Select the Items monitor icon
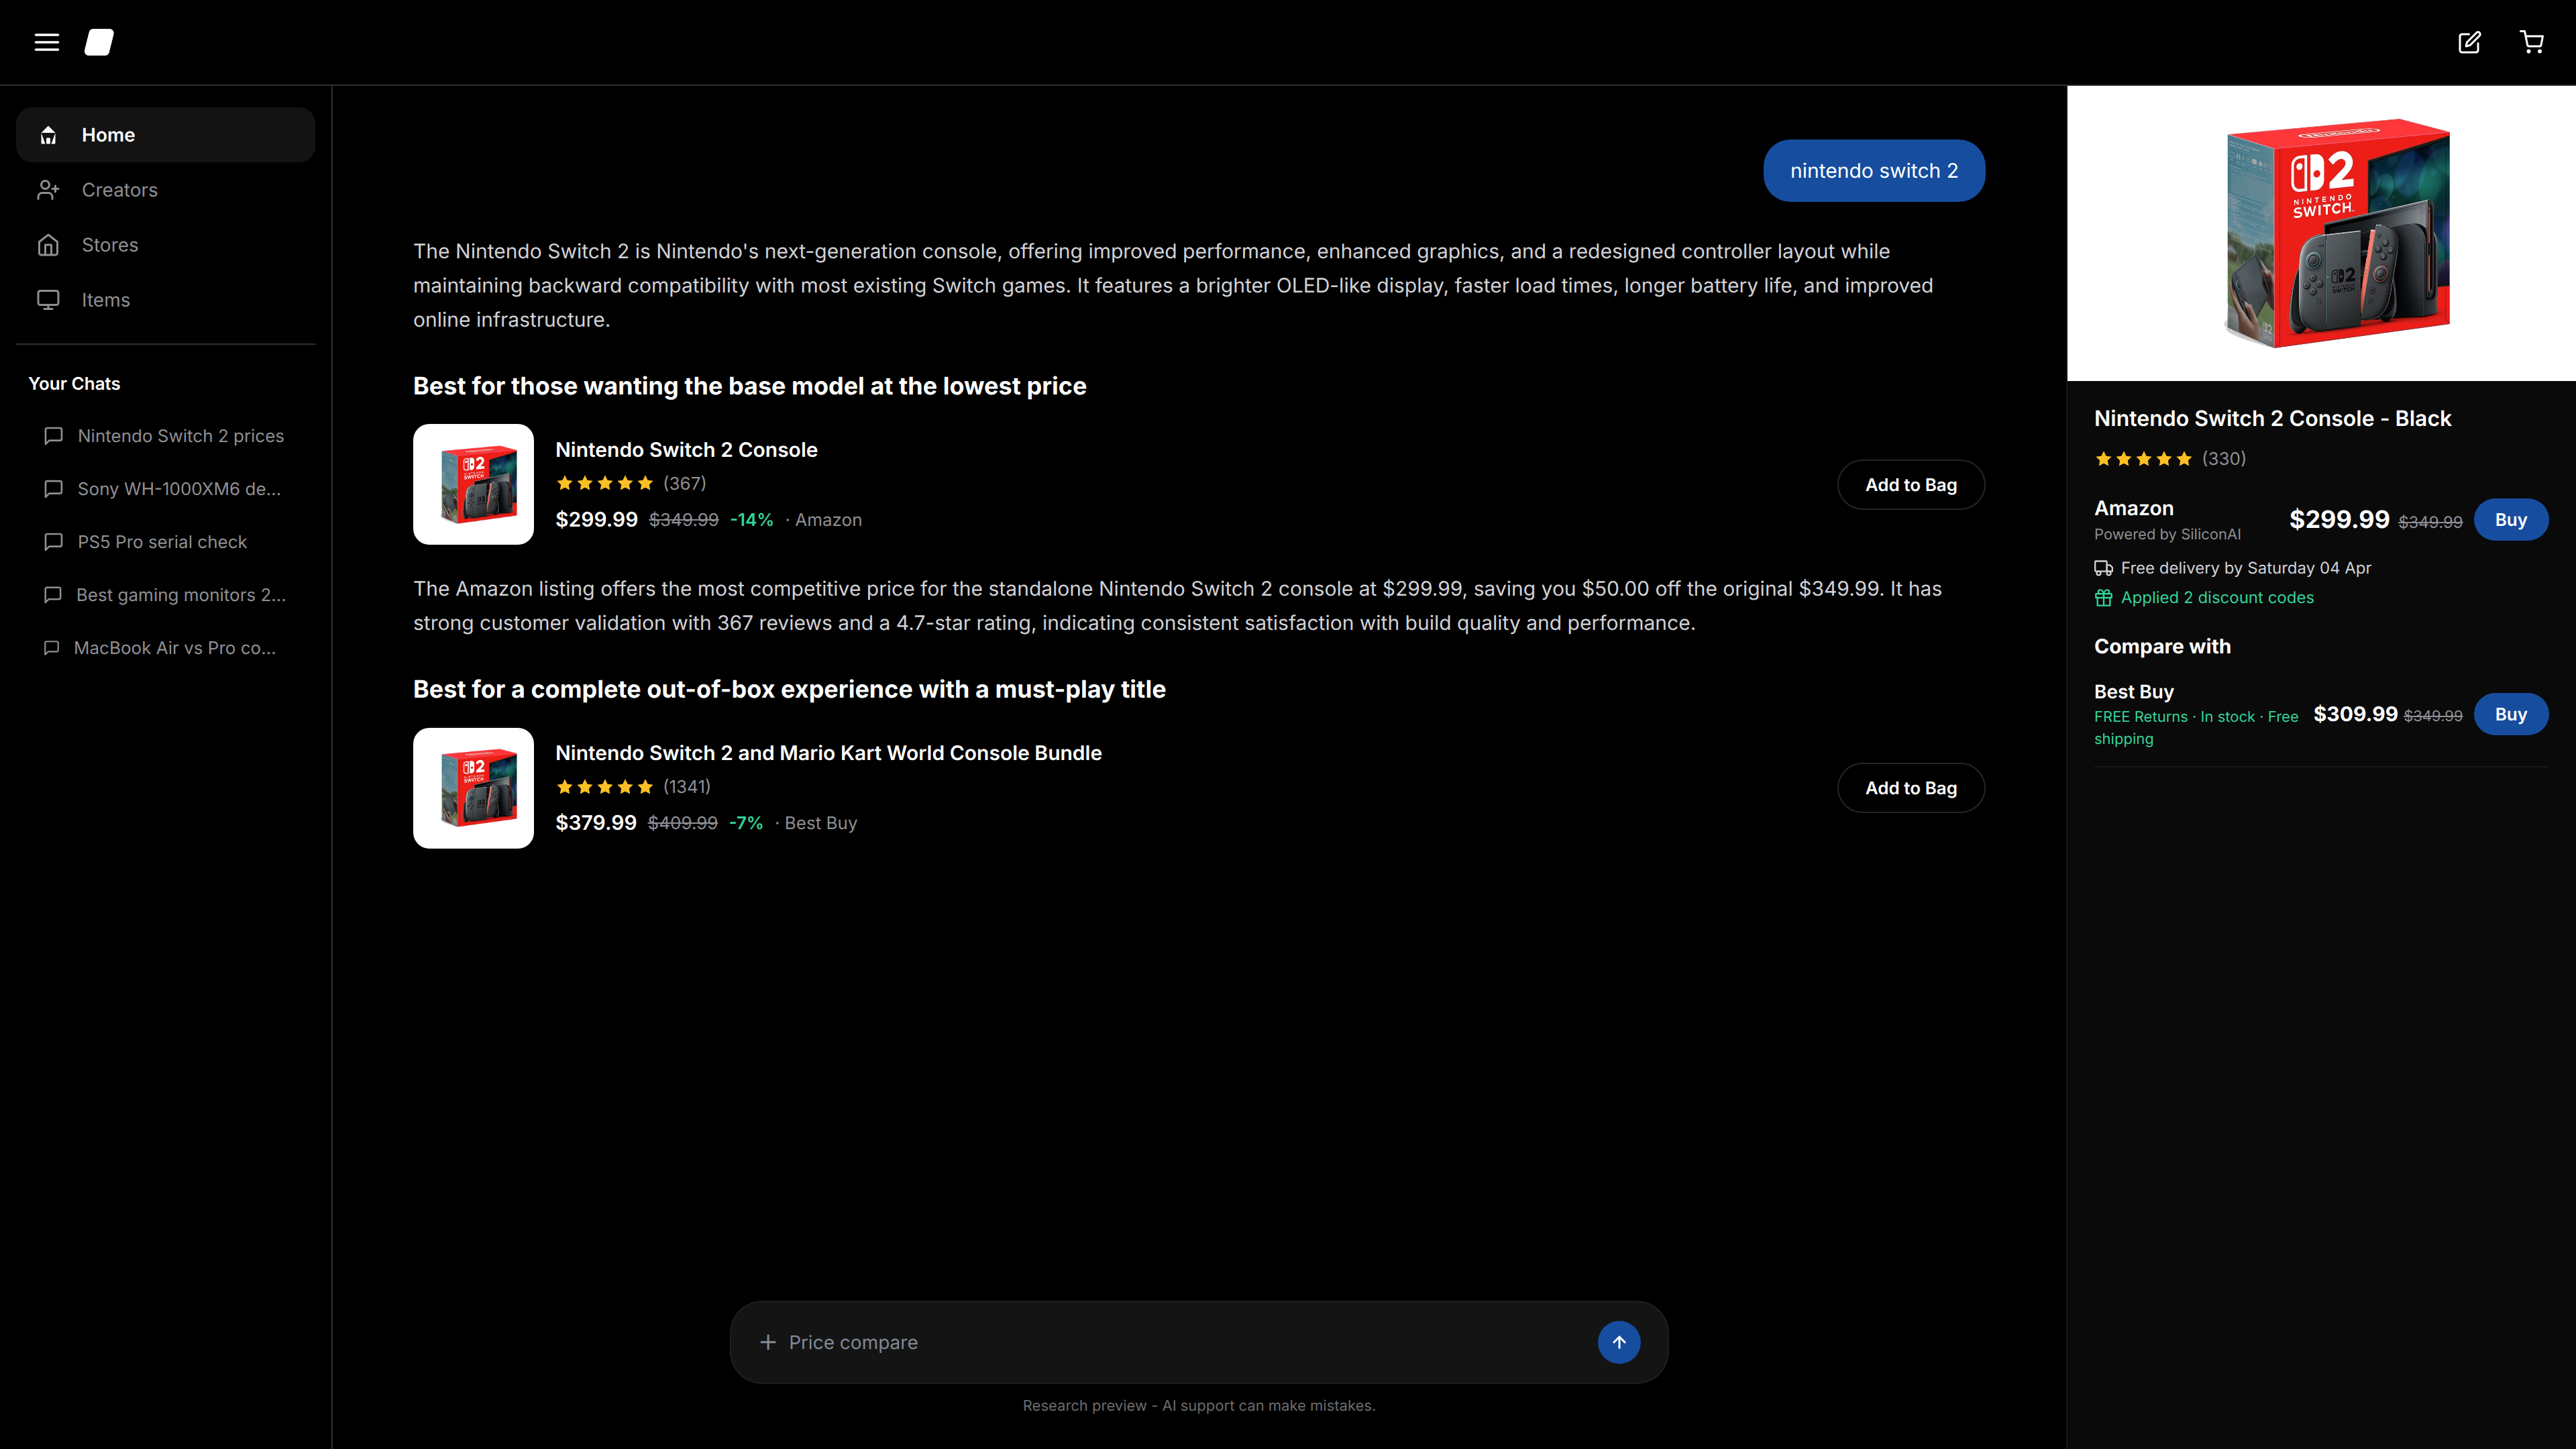2576x1449 pixels. 48,299
